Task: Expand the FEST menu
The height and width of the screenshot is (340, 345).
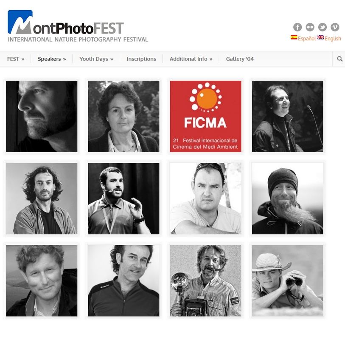Action: 16,59
